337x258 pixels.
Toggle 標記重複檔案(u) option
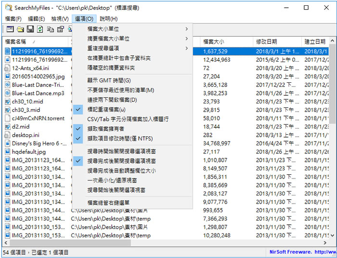click(132, 110)
